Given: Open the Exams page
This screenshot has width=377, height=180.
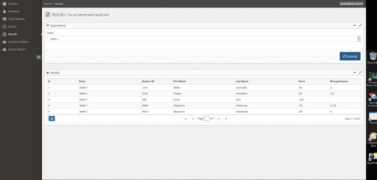Looking at the screenshot, I should (x=12, y=27).
